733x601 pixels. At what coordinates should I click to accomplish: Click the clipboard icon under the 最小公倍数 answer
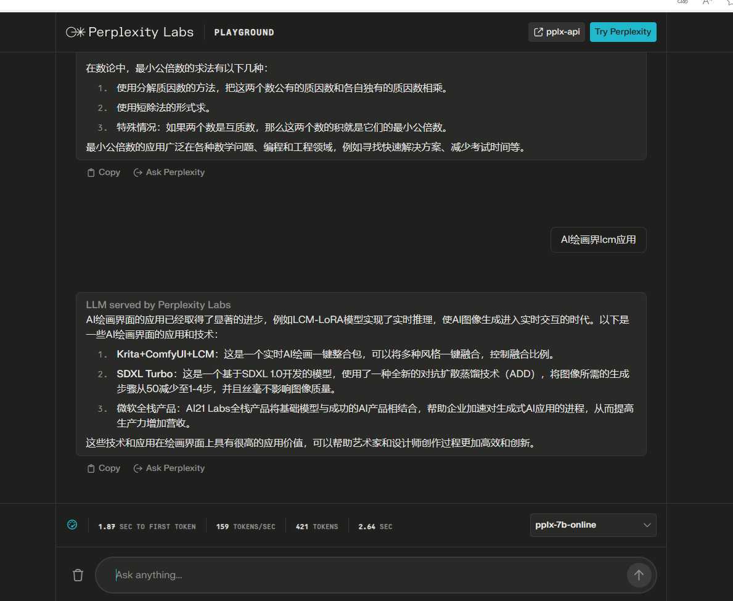tap(91, 173)
